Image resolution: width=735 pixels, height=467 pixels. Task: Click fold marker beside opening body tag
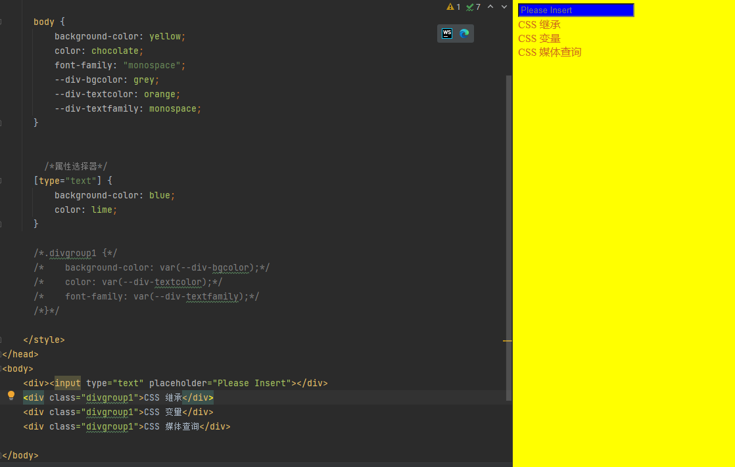click(x=1, y=368)
